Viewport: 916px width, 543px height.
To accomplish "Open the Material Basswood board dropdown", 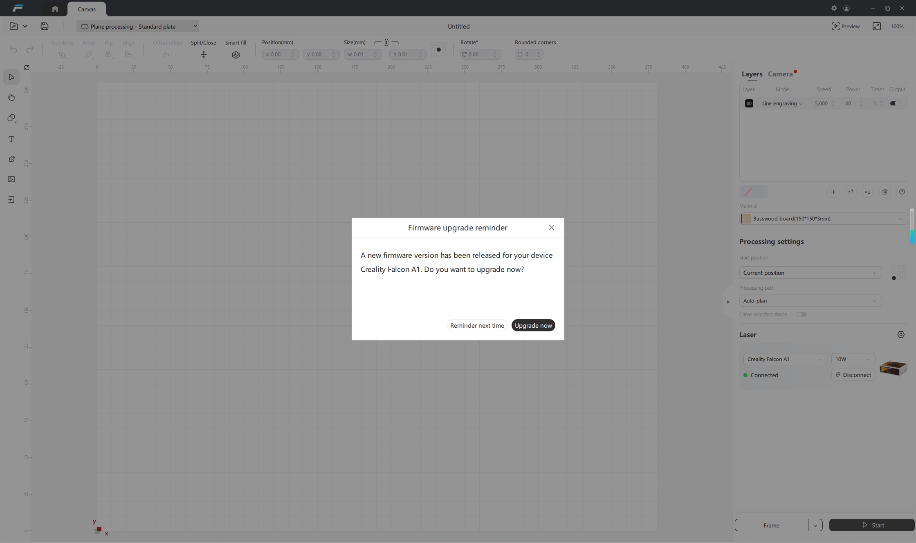I will click(824, 219).
